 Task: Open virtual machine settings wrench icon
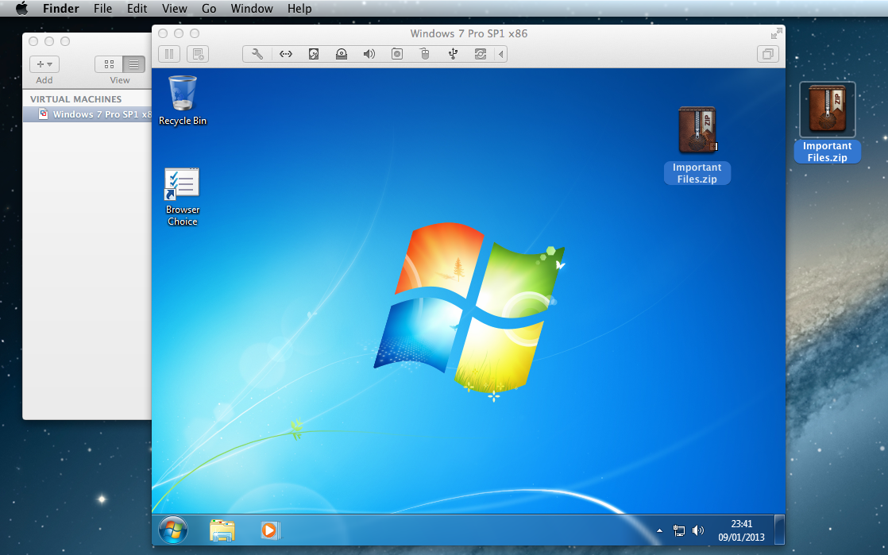pyautogui.click(x=257, y=54)
